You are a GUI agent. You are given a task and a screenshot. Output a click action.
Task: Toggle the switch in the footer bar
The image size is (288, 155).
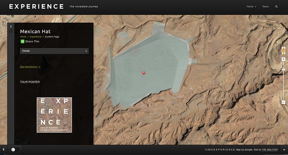pyautogui.click(x=15, y=150)
